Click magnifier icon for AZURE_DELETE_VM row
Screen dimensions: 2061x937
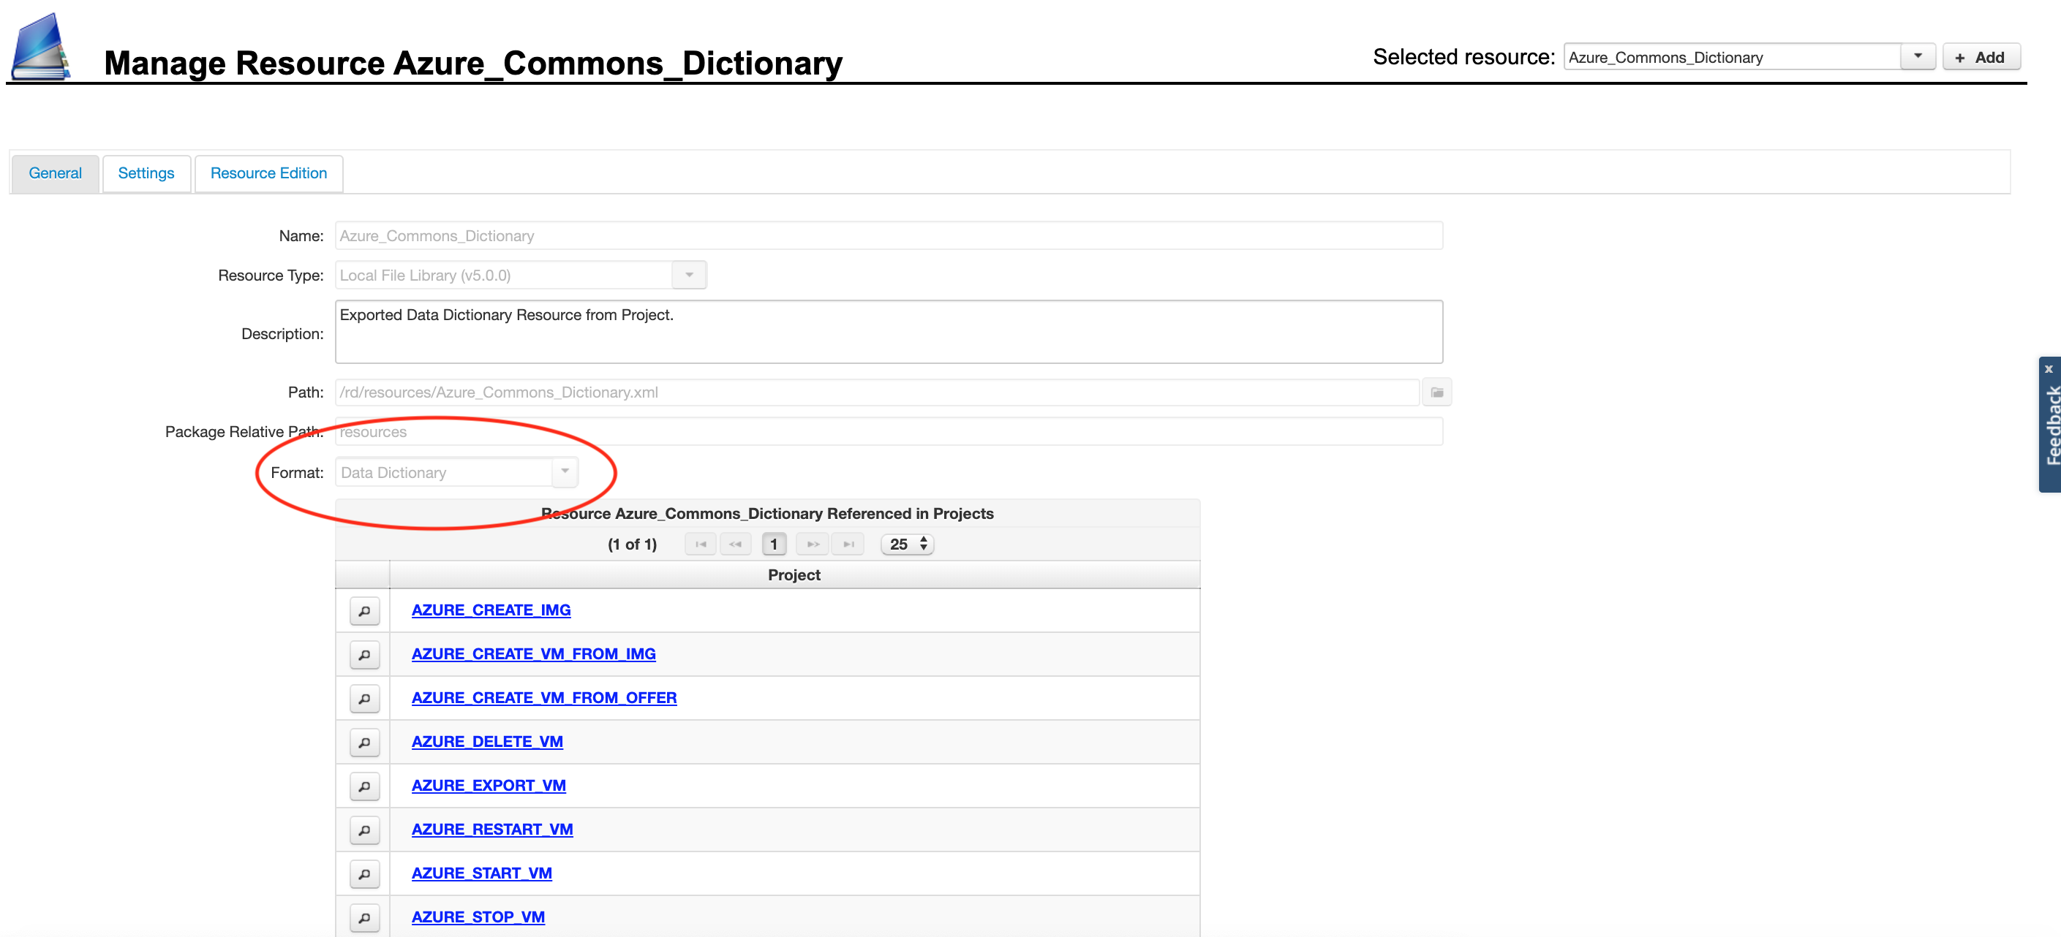(x=364, y=743)
